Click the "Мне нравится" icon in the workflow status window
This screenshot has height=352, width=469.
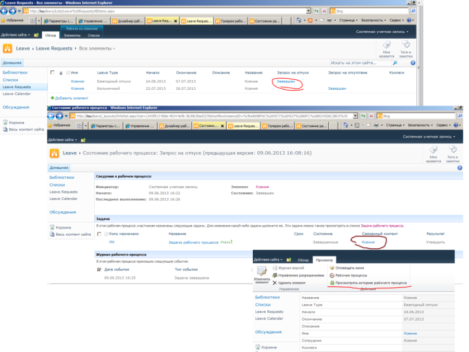[x=433, y=150]
